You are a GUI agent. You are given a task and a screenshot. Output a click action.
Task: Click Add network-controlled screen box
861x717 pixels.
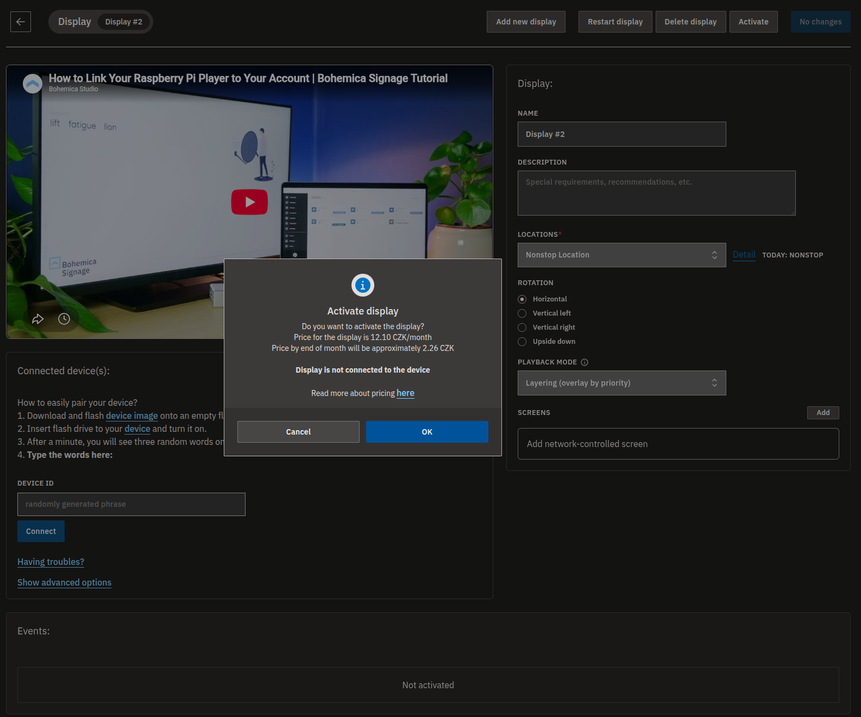tap(678, 444)
